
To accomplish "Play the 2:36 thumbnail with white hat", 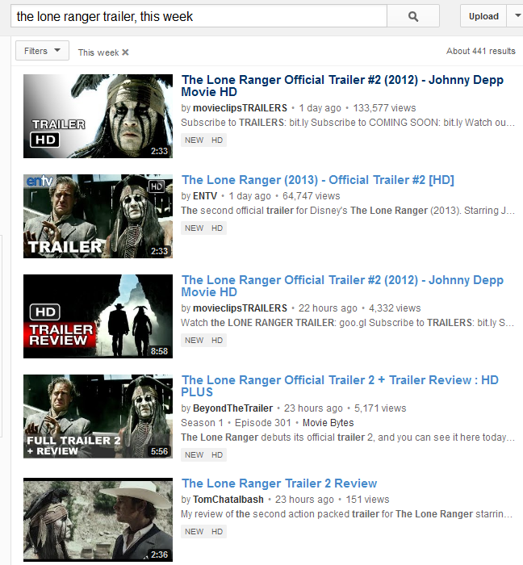I will 98,520.
